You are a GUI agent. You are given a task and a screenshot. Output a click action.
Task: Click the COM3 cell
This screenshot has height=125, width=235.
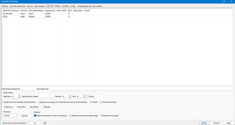coord(48,16)
